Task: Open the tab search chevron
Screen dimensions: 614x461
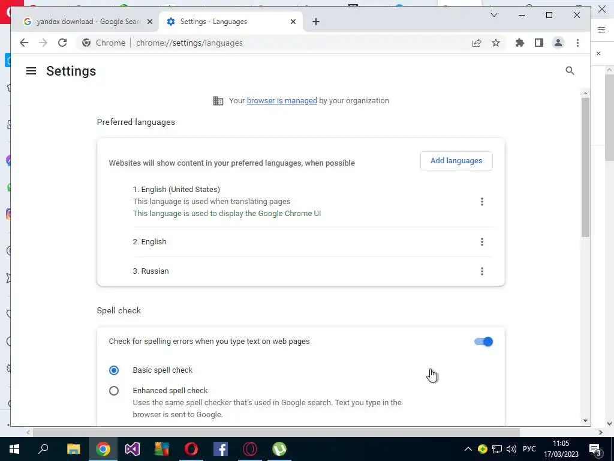Action: pos(494,15)
